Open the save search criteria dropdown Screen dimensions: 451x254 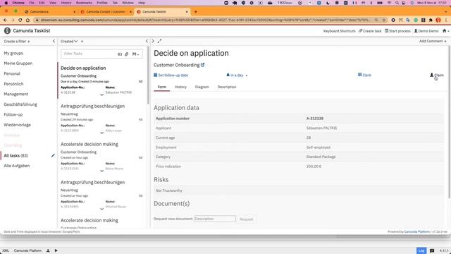tap(135, 54)
